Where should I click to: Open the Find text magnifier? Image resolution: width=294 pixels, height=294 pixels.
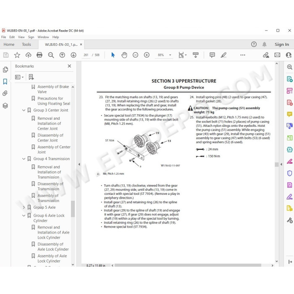click(x=51, y=55)
